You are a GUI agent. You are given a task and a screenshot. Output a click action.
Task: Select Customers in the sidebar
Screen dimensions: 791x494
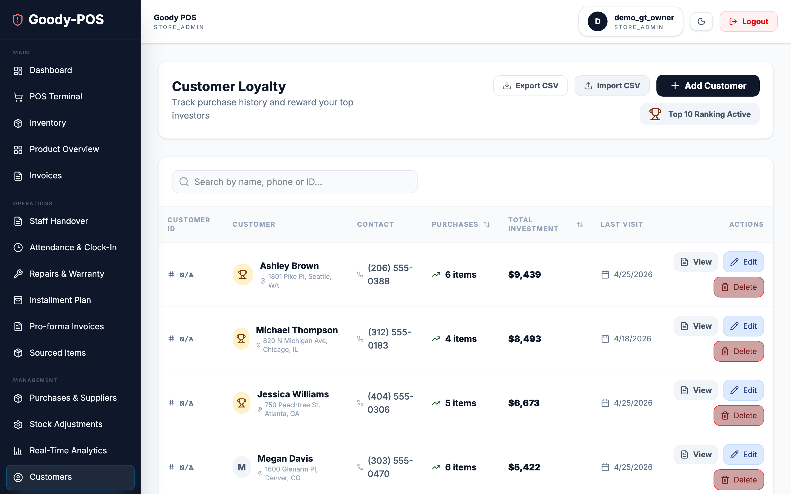[x=51, y=477]
